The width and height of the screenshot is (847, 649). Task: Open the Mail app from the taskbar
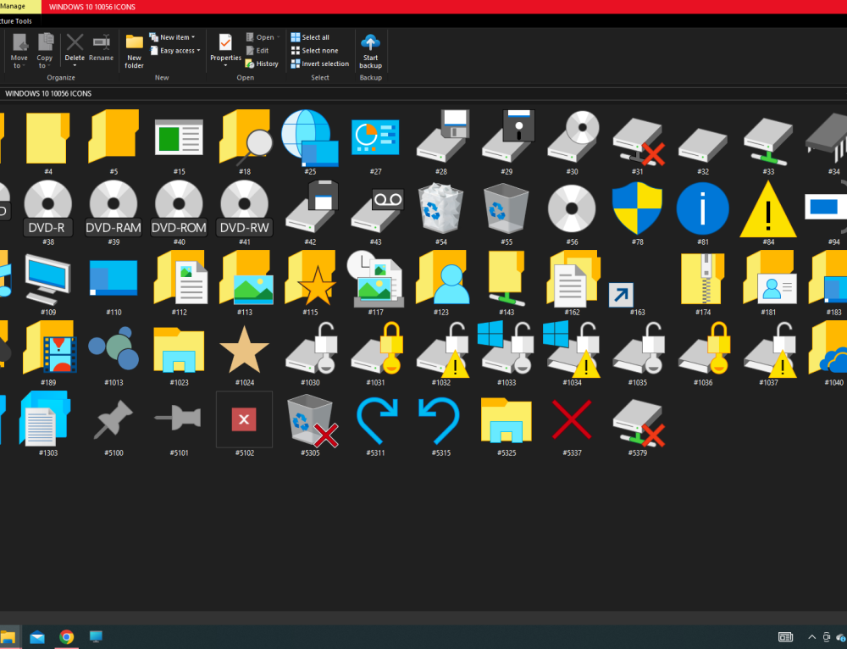(x=37, y=636)
